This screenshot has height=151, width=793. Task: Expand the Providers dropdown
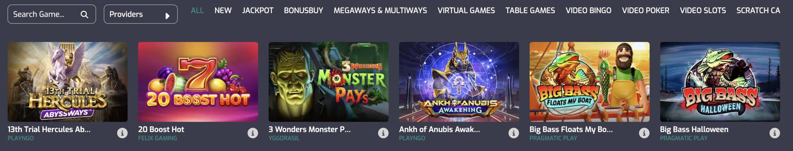coord(141,14)
